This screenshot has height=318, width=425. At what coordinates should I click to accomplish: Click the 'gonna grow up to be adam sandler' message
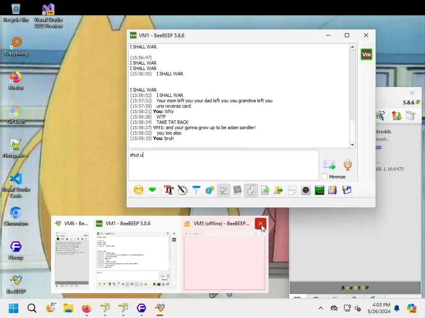click(210, 128)
